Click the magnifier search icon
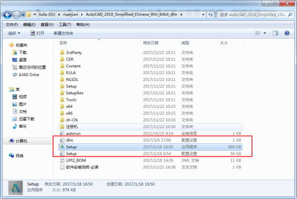Screen dimensions: 297x199 [290, 14]
